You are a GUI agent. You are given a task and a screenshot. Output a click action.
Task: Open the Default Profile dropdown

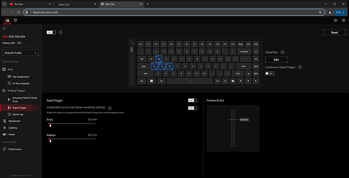pos(21,53)
